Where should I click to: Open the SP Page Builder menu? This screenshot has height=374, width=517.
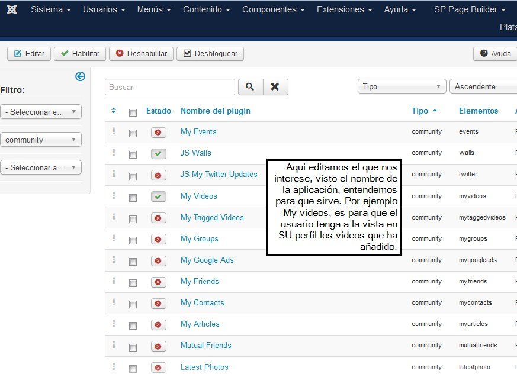click(470, 9)
